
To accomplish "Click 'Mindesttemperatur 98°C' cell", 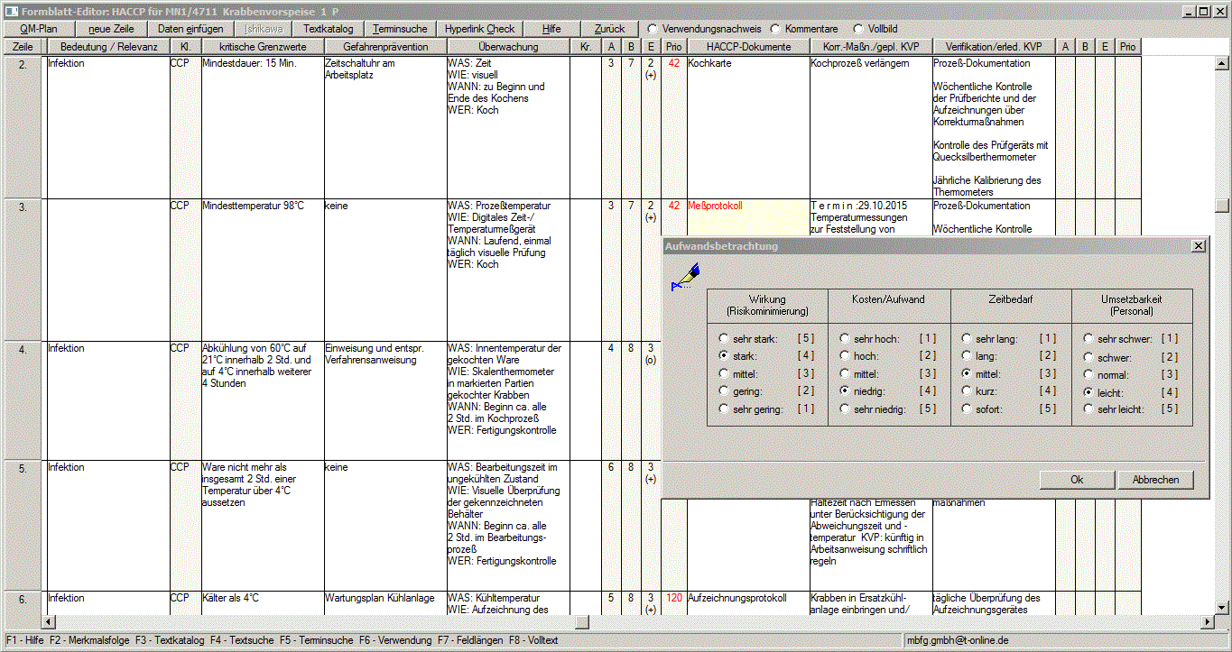I will (253, 206).
